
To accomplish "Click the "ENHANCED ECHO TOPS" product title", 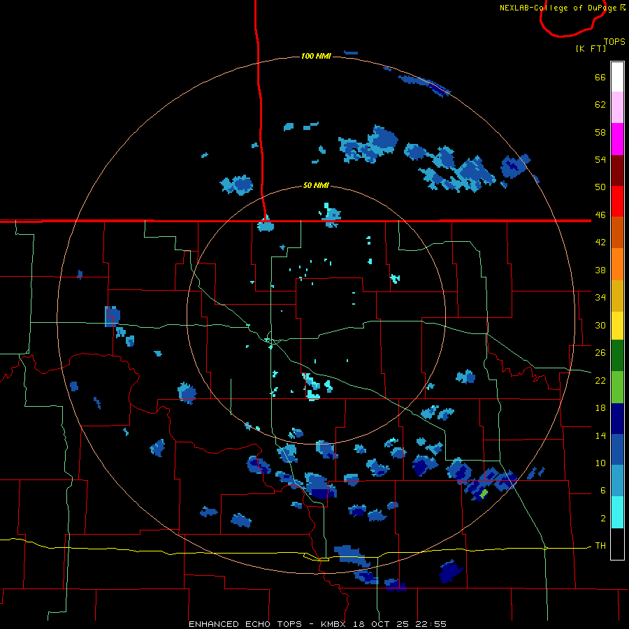I will tap(245, 624).
